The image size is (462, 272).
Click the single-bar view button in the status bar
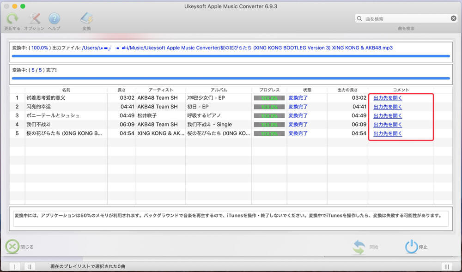pyautogui.click(x=15, y=266)
